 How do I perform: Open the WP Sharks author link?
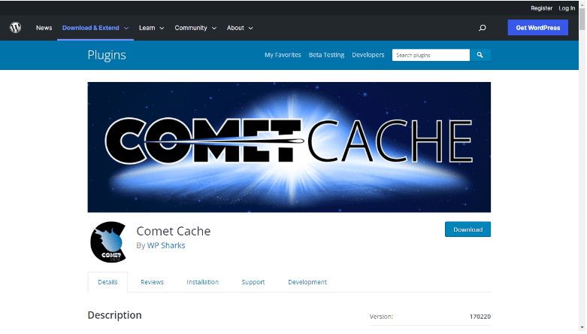pos(166,245)
